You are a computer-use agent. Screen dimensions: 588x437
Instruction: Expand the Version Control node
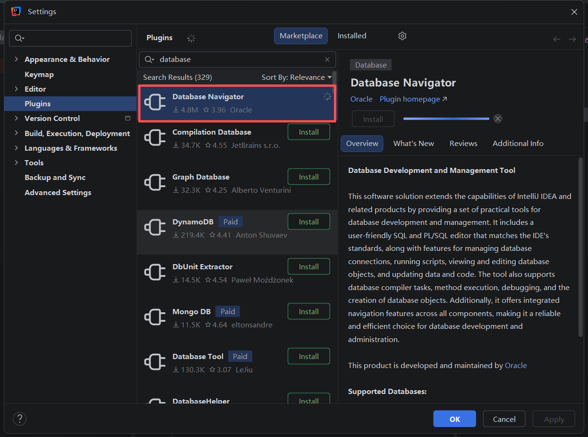point(17,118)
